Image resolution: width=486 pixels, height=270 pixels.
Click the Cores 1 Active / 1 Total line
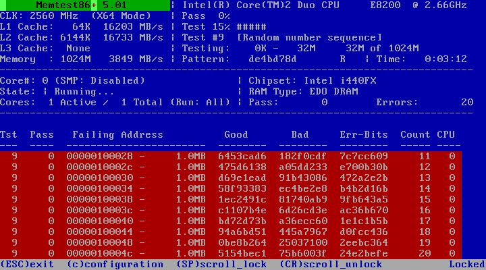115,103
